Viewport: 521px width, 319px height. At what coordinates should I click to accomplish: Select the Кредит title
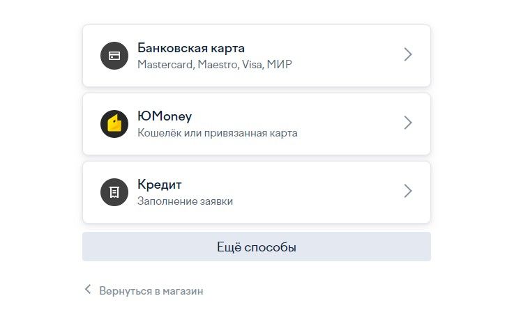pyautogui.click(x=160, y=185)
